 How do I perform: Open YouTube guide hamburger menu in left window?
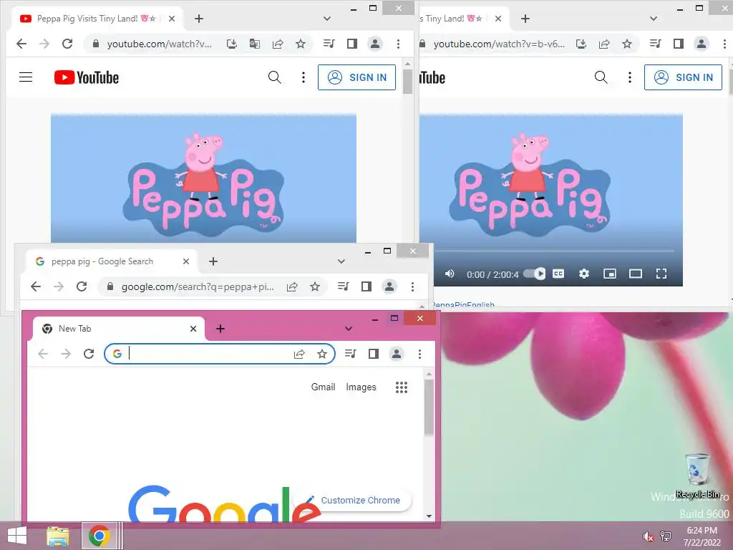(x=26, y=77)
